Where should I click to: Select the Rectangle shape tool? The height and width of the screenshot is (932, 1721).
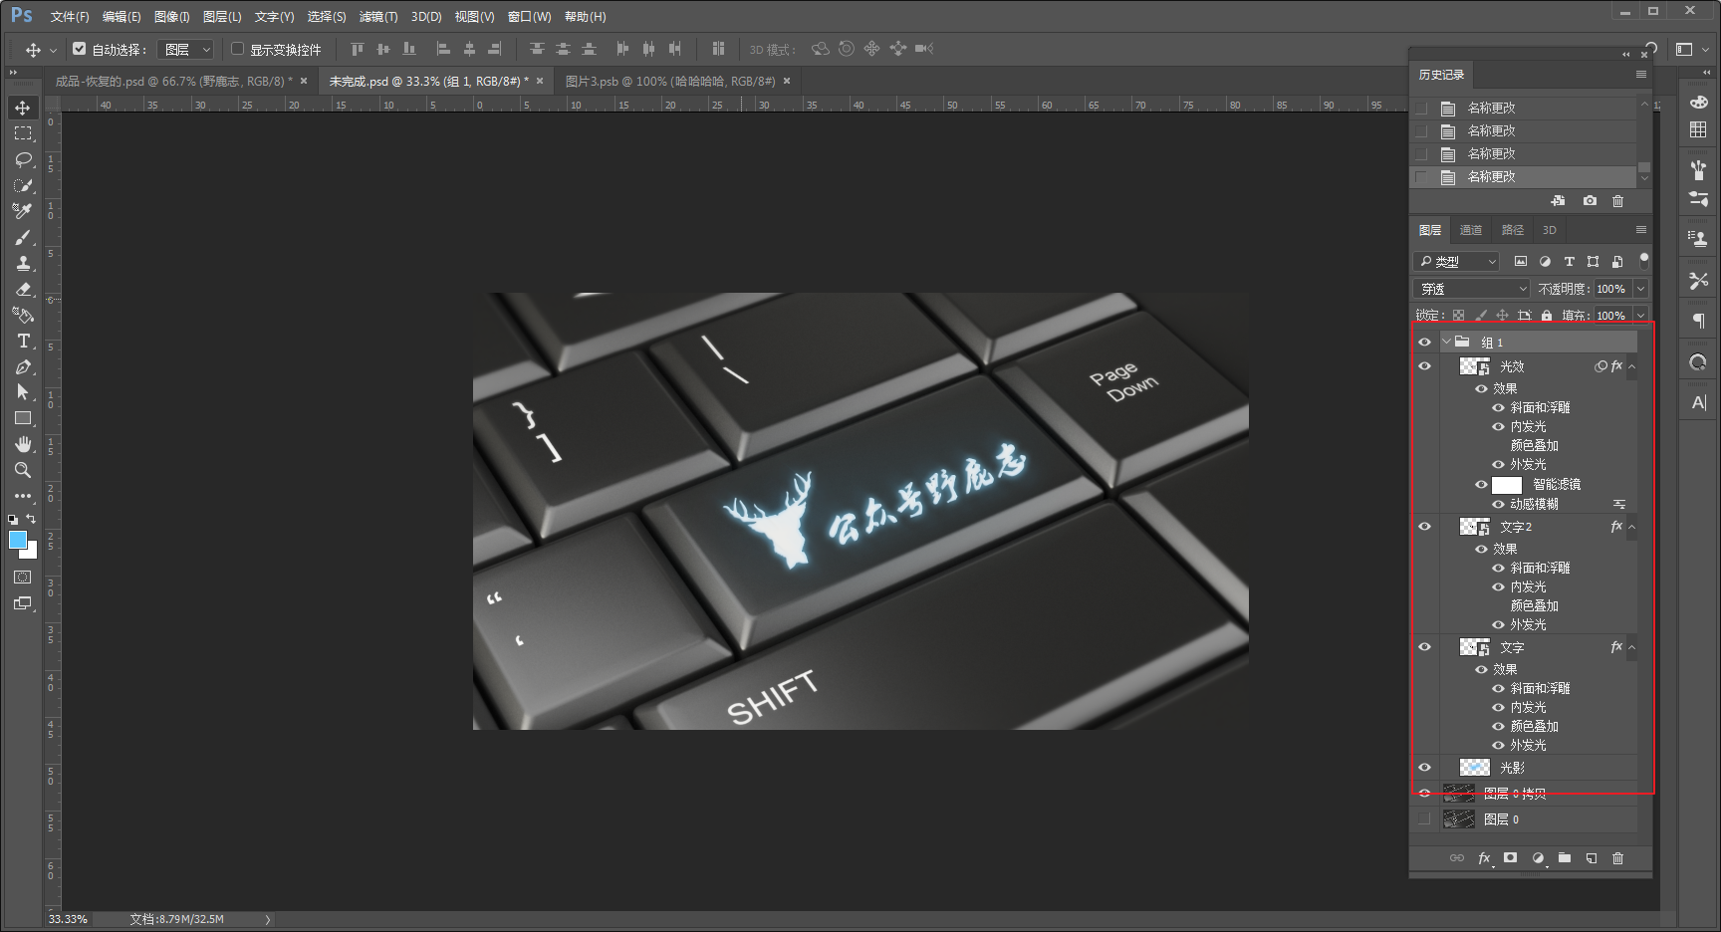23,418
